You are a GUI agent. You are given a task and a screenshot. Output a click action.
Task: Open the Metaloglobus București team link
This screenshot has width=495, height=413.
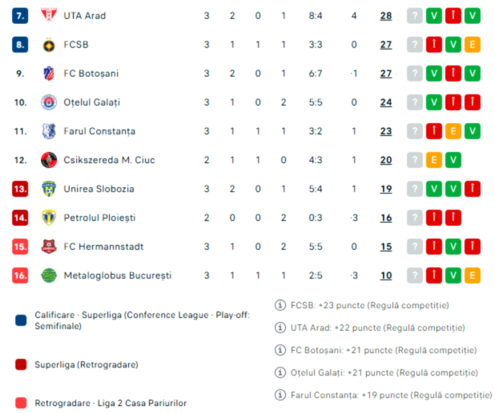[117, 276]
